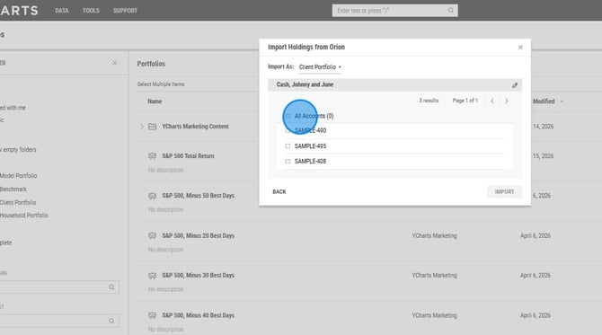Expand the YCharts Marketing Content folder
This screenshot has height=335, width=602.
(x=142, y=127)
